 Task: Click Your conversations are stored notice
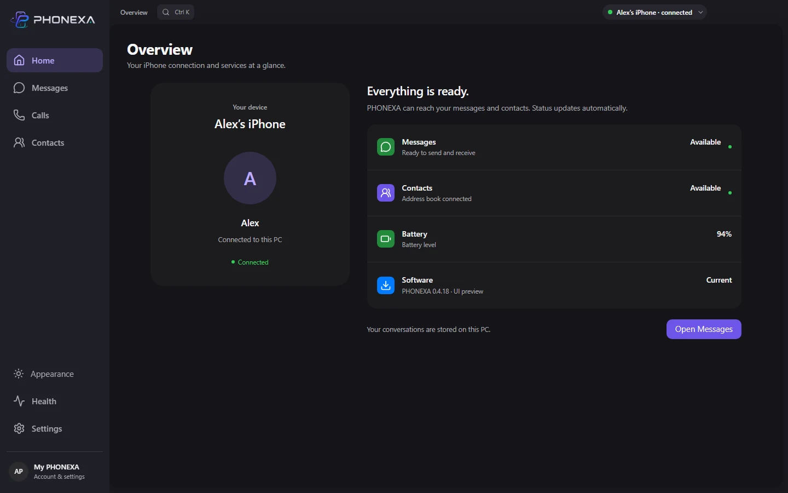click(x=428, y=330)
